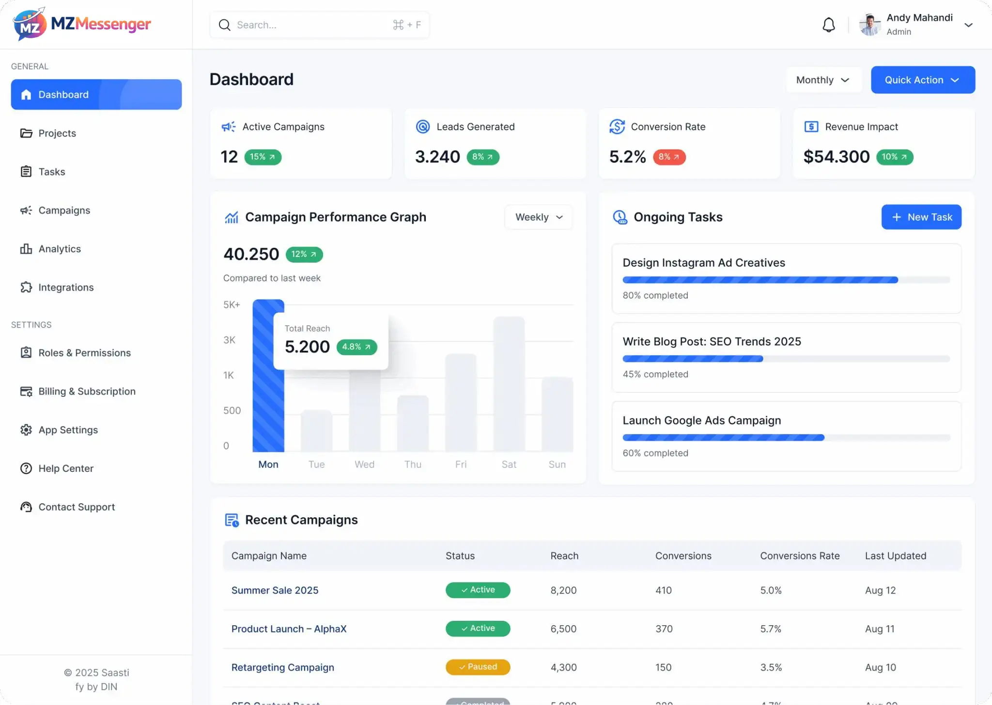This screenshot has height=705, width=992.
Task: Click the Integrations icon in sidebar
Action: click(x=27, y=287)
